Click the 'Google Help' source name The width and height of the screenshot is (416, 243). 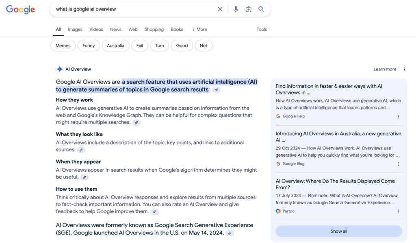pyautogui.click(x=294, y=116)
